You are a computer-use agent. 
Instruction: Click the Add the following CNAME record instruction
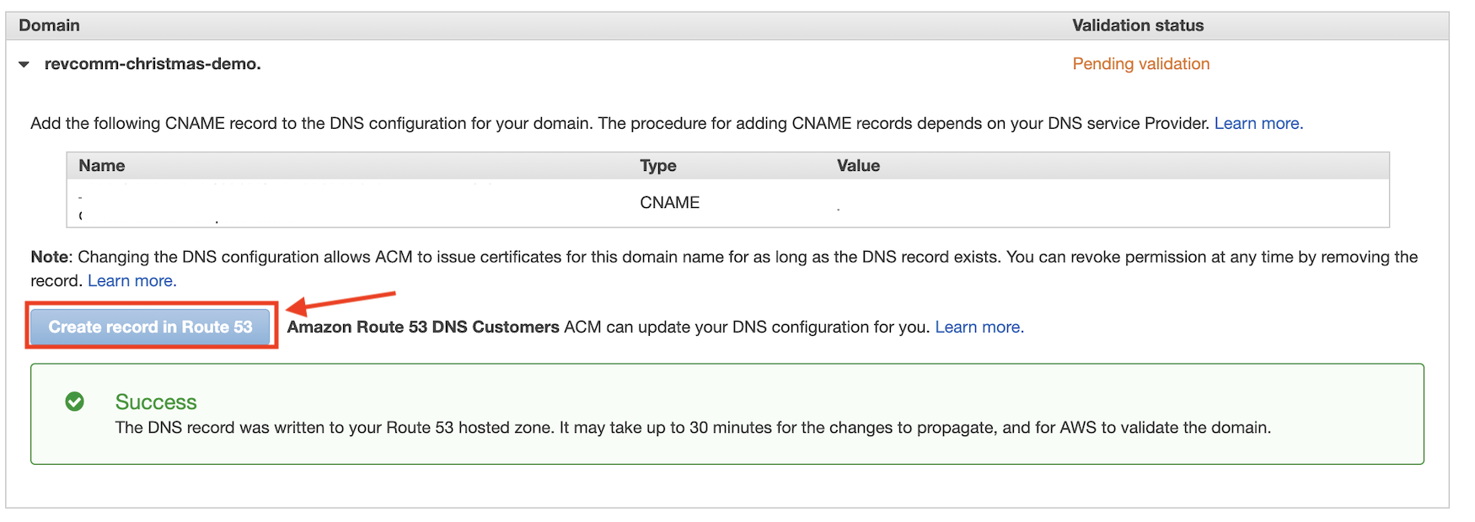[621, 124]
